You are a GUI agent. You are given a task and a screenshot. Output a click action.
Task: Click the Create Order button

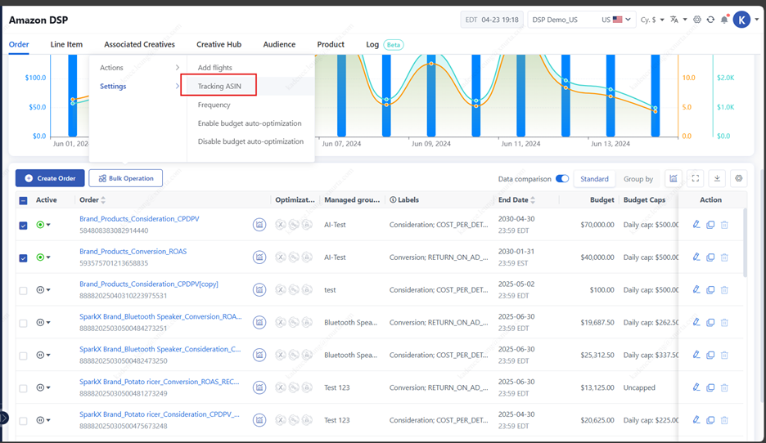click(x=50, y=178)
